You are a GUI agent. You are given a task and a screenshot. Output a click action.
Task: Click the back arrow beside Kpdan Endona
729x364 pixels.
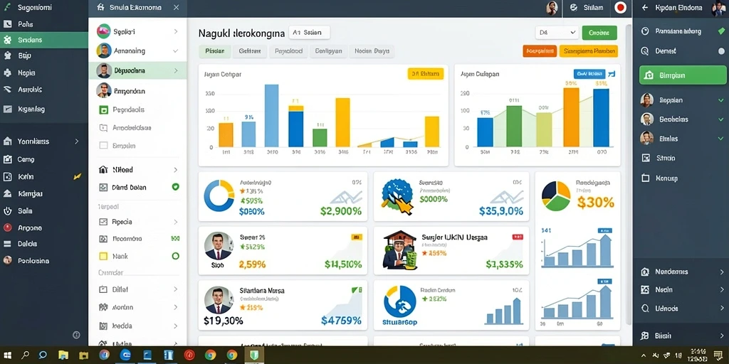click(644, 7)
